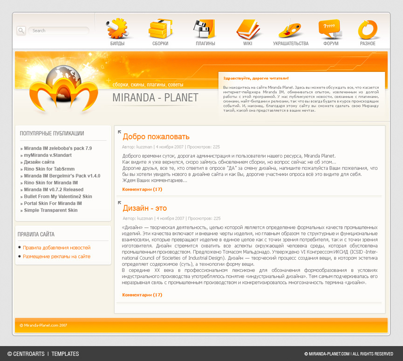Click the Здравствуйте, дорогие читатели! greeting

point(256,78)
